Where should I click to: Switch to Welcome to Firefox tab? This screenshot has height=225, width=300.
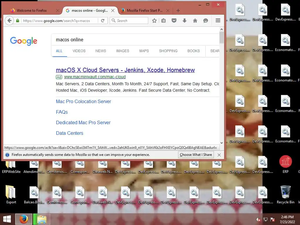click(x=32, y=11)
